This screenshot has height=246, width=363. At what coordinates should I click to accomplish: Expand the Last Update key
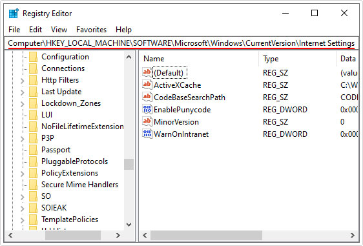pyautogui.click(x=22, y=92)
